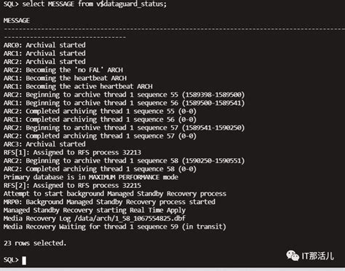Image resolution: width=345 pixels, height=271 pixels.
Task: Click the Real Time Apply message line
Action: pyautogui.click(x=95, y=211)
